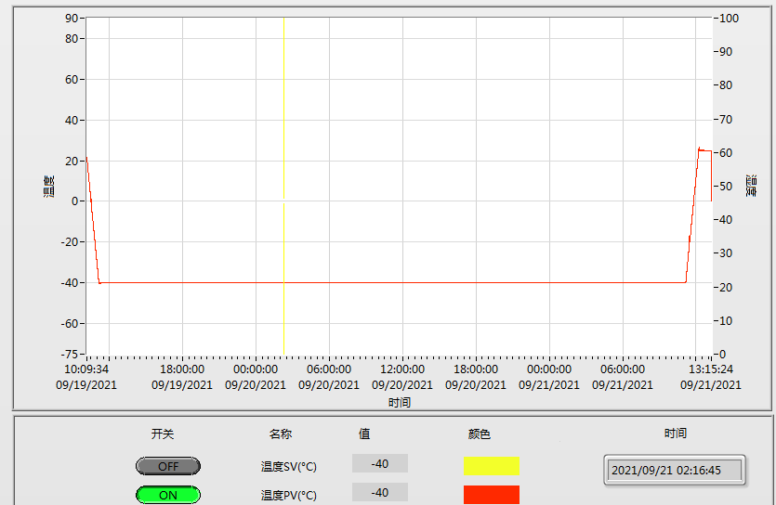
Task: Select the 温度PV value field showing -40
Action: 379,493
